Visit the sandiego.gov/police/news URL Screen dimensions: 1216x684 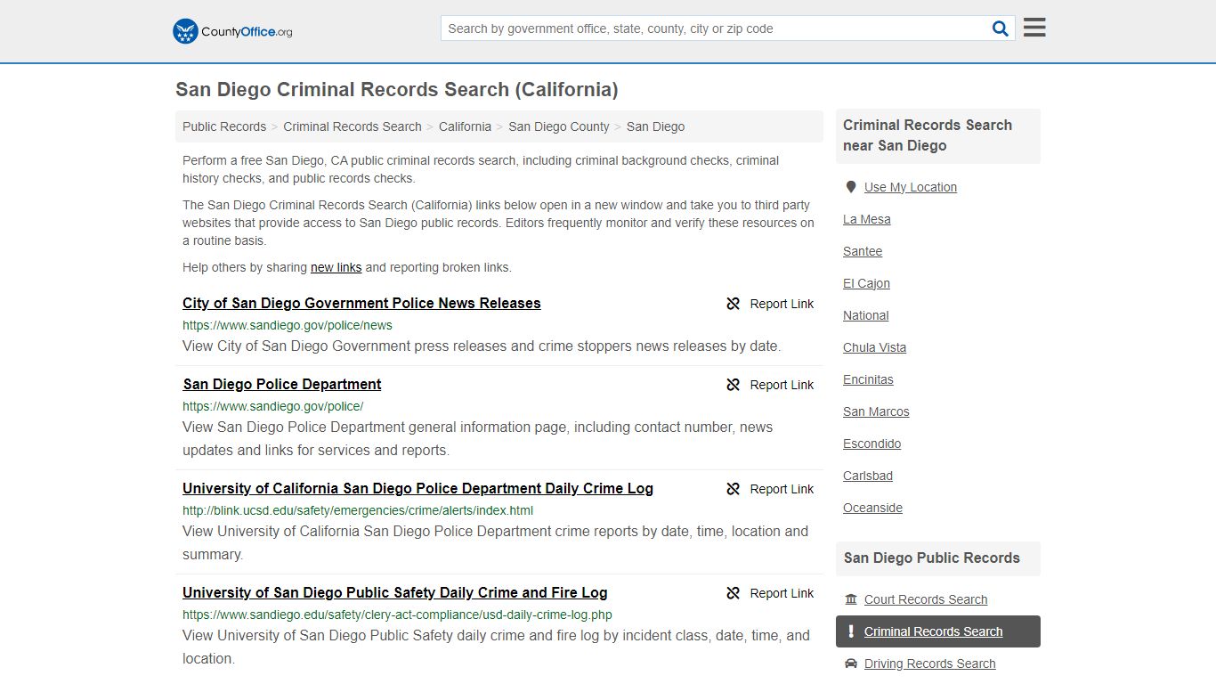288,325
